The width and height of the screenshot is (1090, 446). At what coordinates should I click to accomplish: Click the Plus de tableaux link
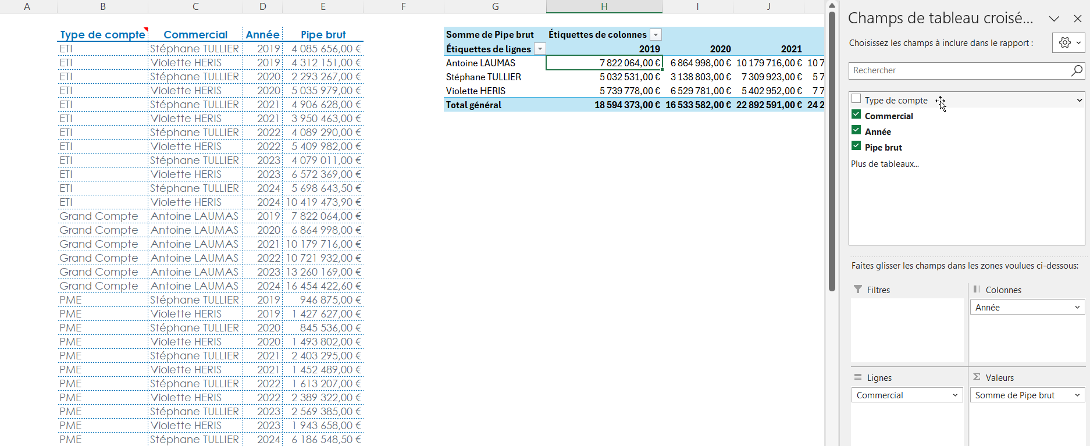tap(885, 164)
